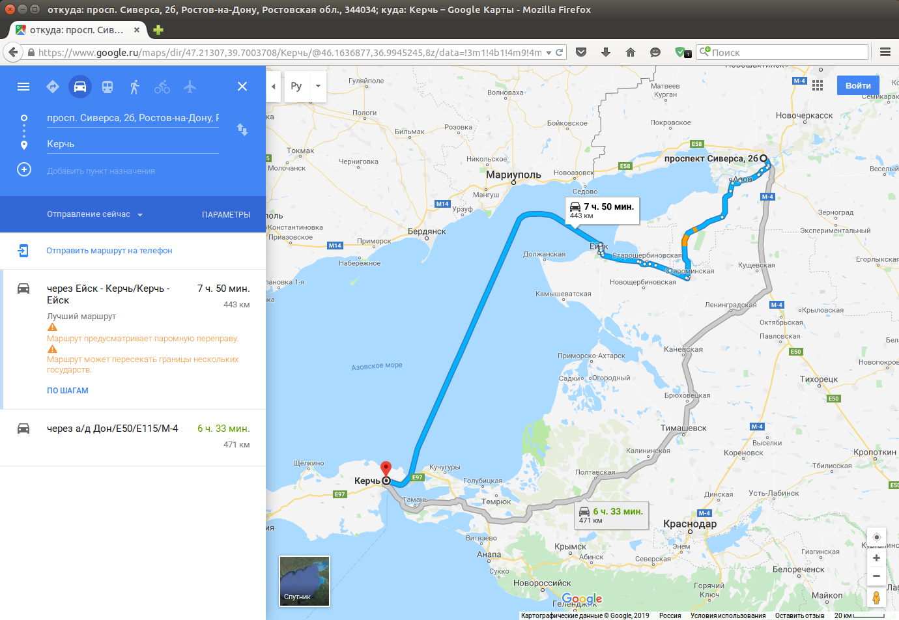The image size is (899, 620).
Task: Click the Войти sign-in button
Action: coord(858,85)
